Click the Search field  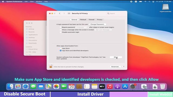click(116, 13)
